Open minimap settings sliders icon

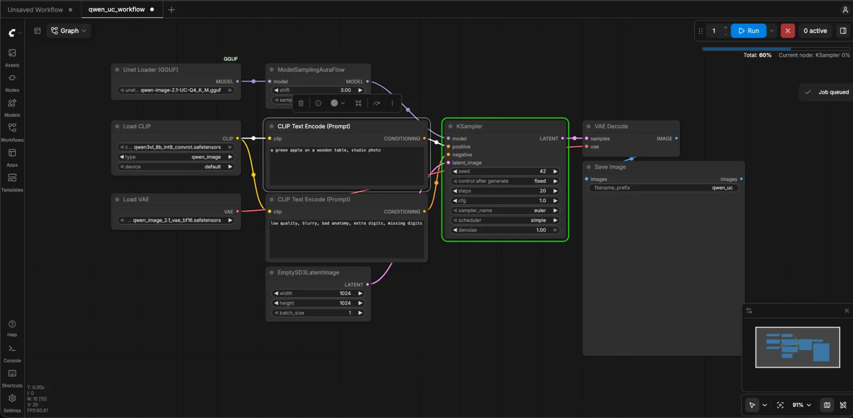point(749,310)
